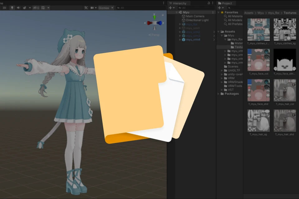Go to myu_fbx in breadcrumb path
Image resolution: width=299 pixels, height=199 pixels.
point(274,13)
